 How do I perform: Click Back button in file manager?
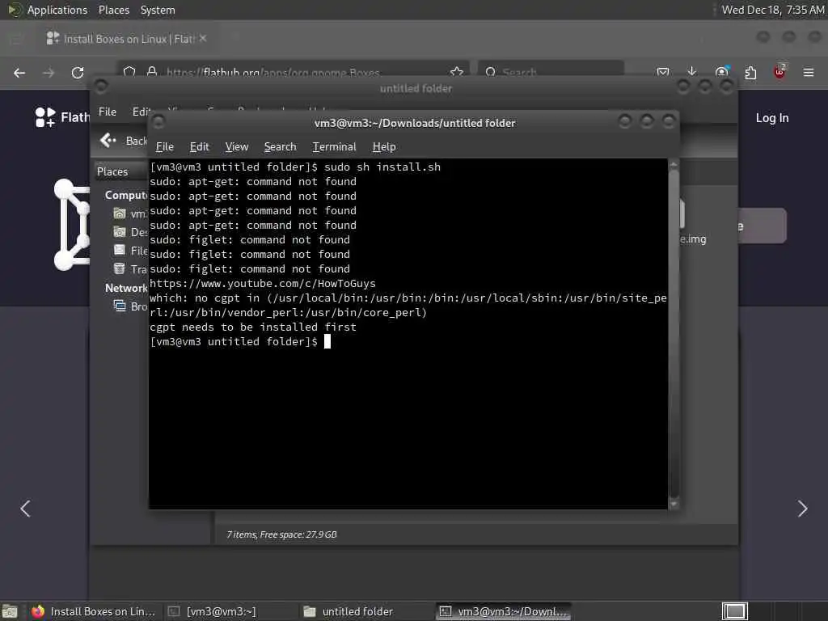click(123, 141)
